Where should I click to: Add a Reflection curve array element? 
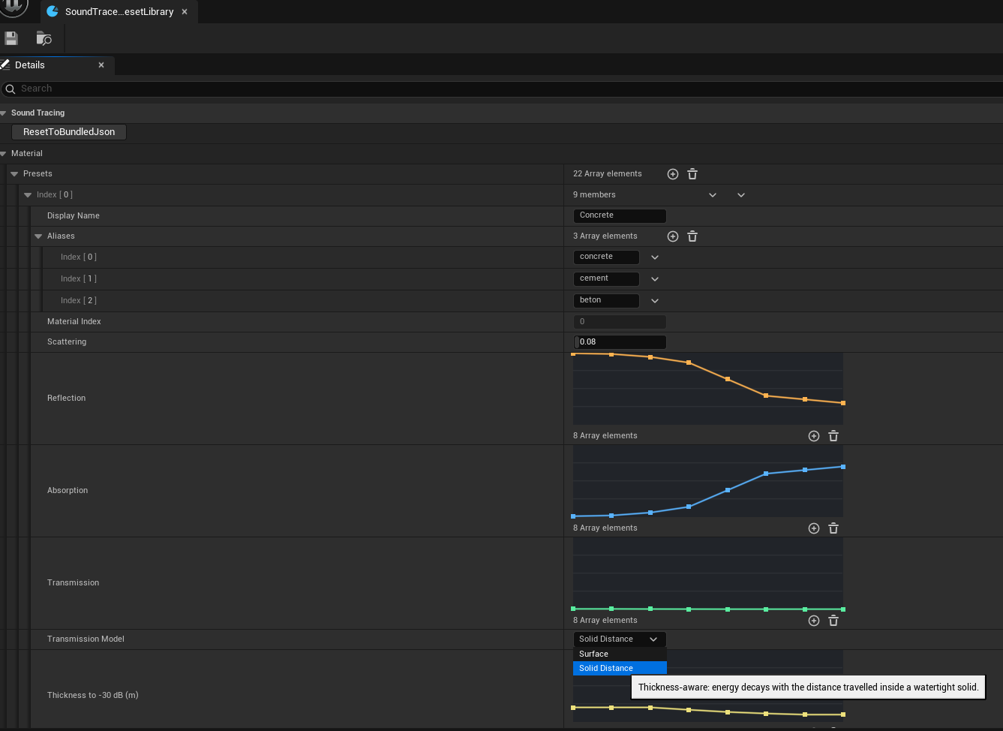tap(814, 436)
